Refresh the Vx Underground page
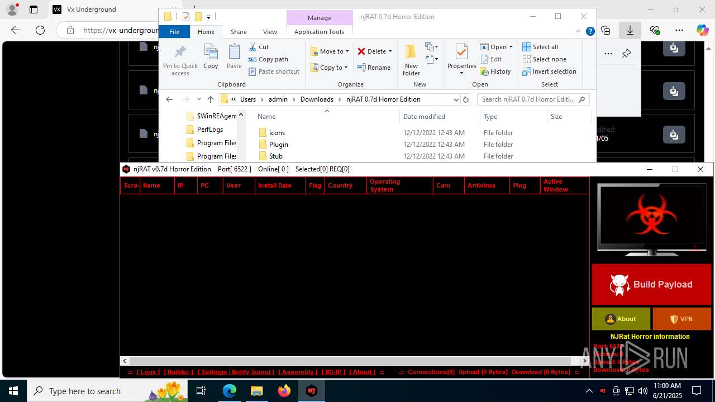Image resolution: width=715 pixels, height=402 pixels. coord(40,30)
